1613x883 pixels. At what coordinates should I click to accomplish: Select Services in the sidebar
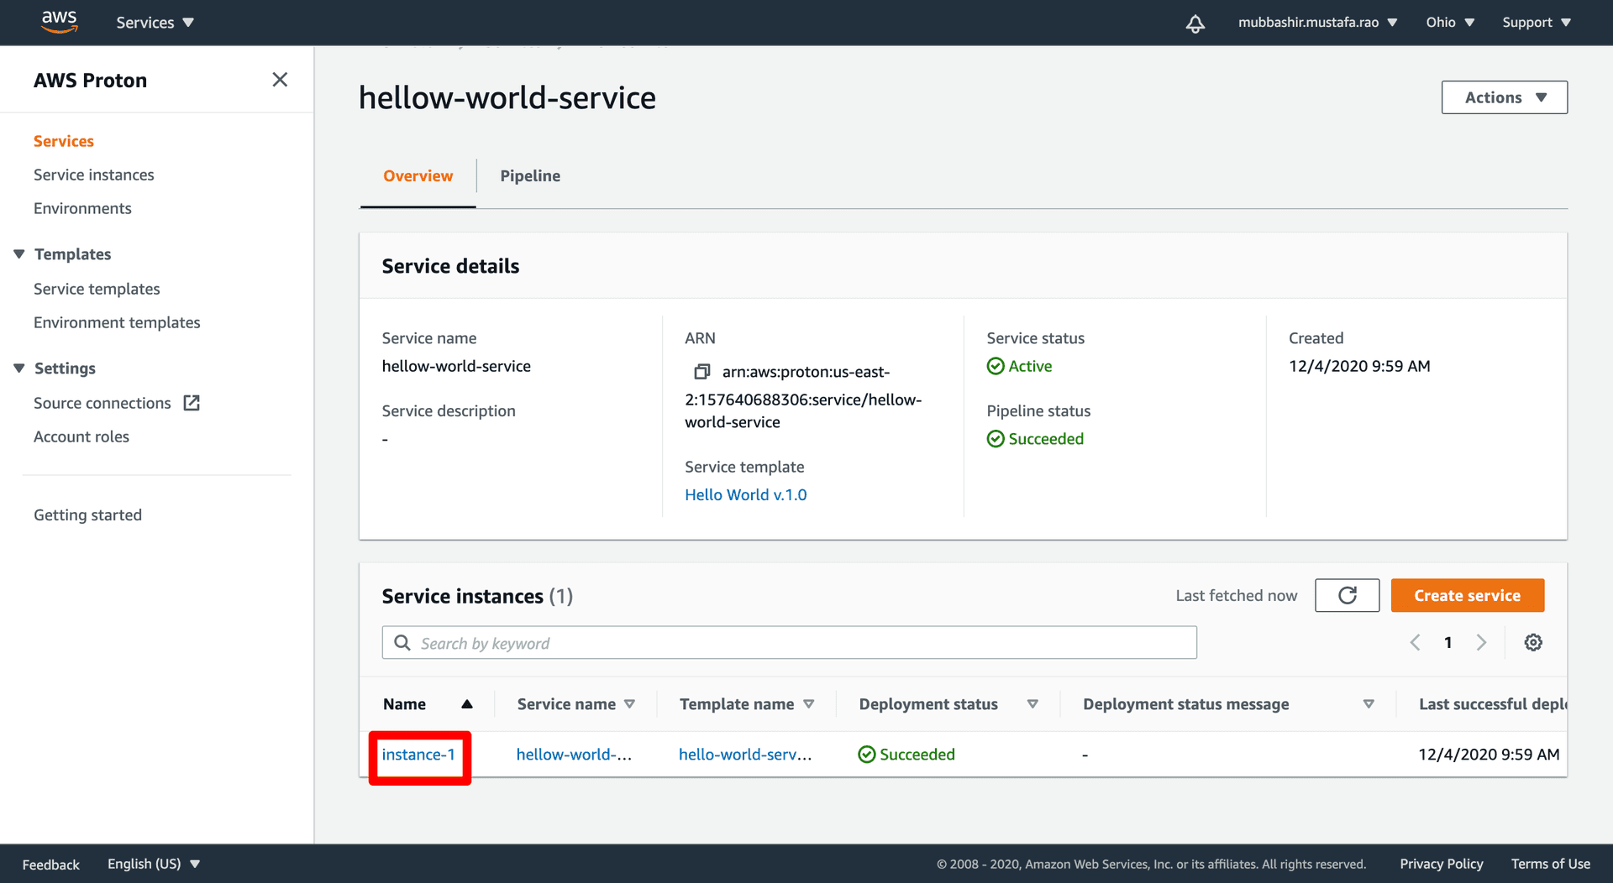[x=64, y=141]
